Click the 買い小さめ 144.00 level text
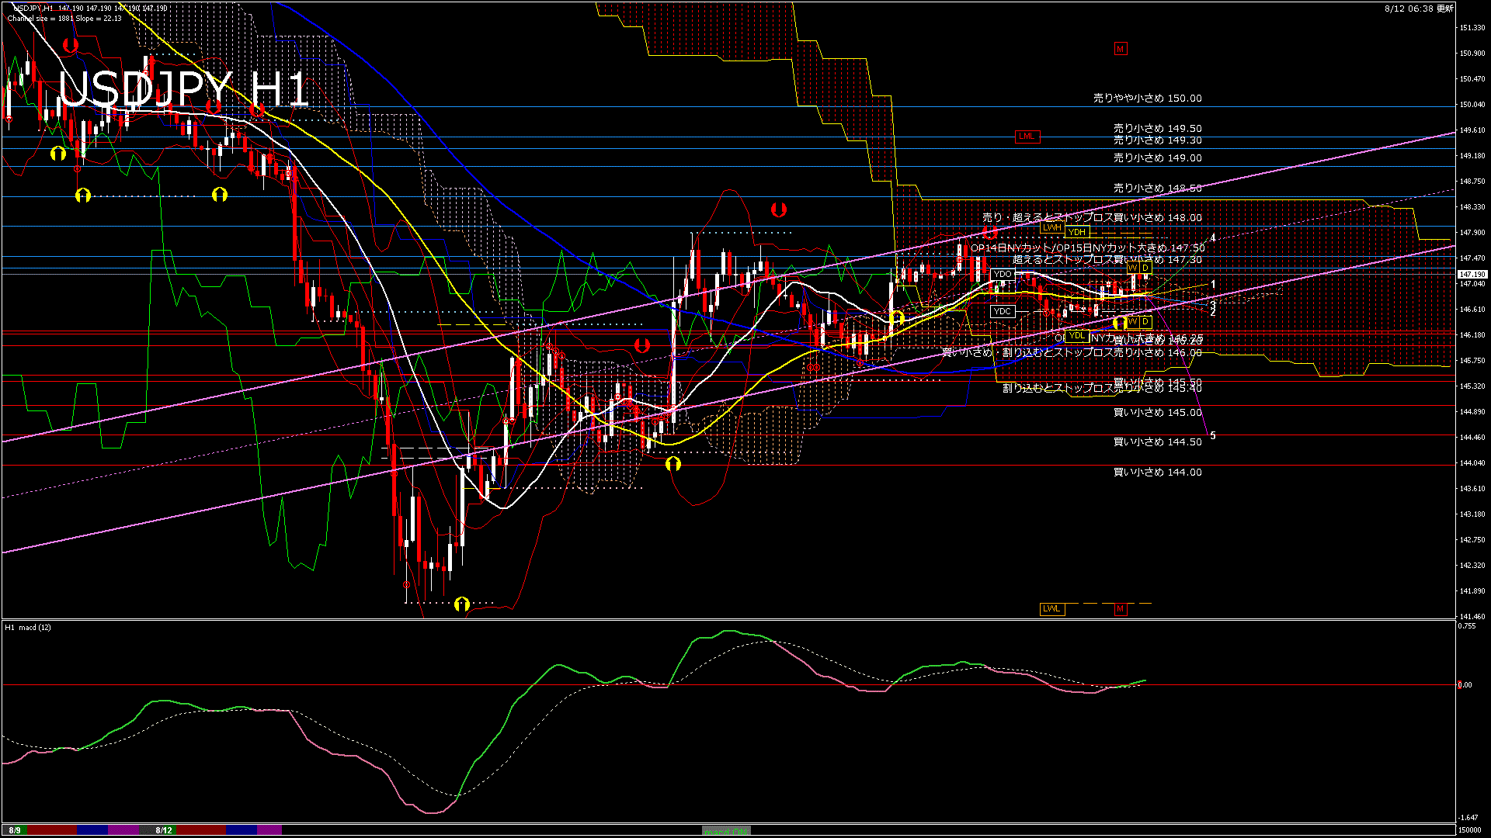Image resolution: width=1491 pixels, height=838 pixels. 1157,472
